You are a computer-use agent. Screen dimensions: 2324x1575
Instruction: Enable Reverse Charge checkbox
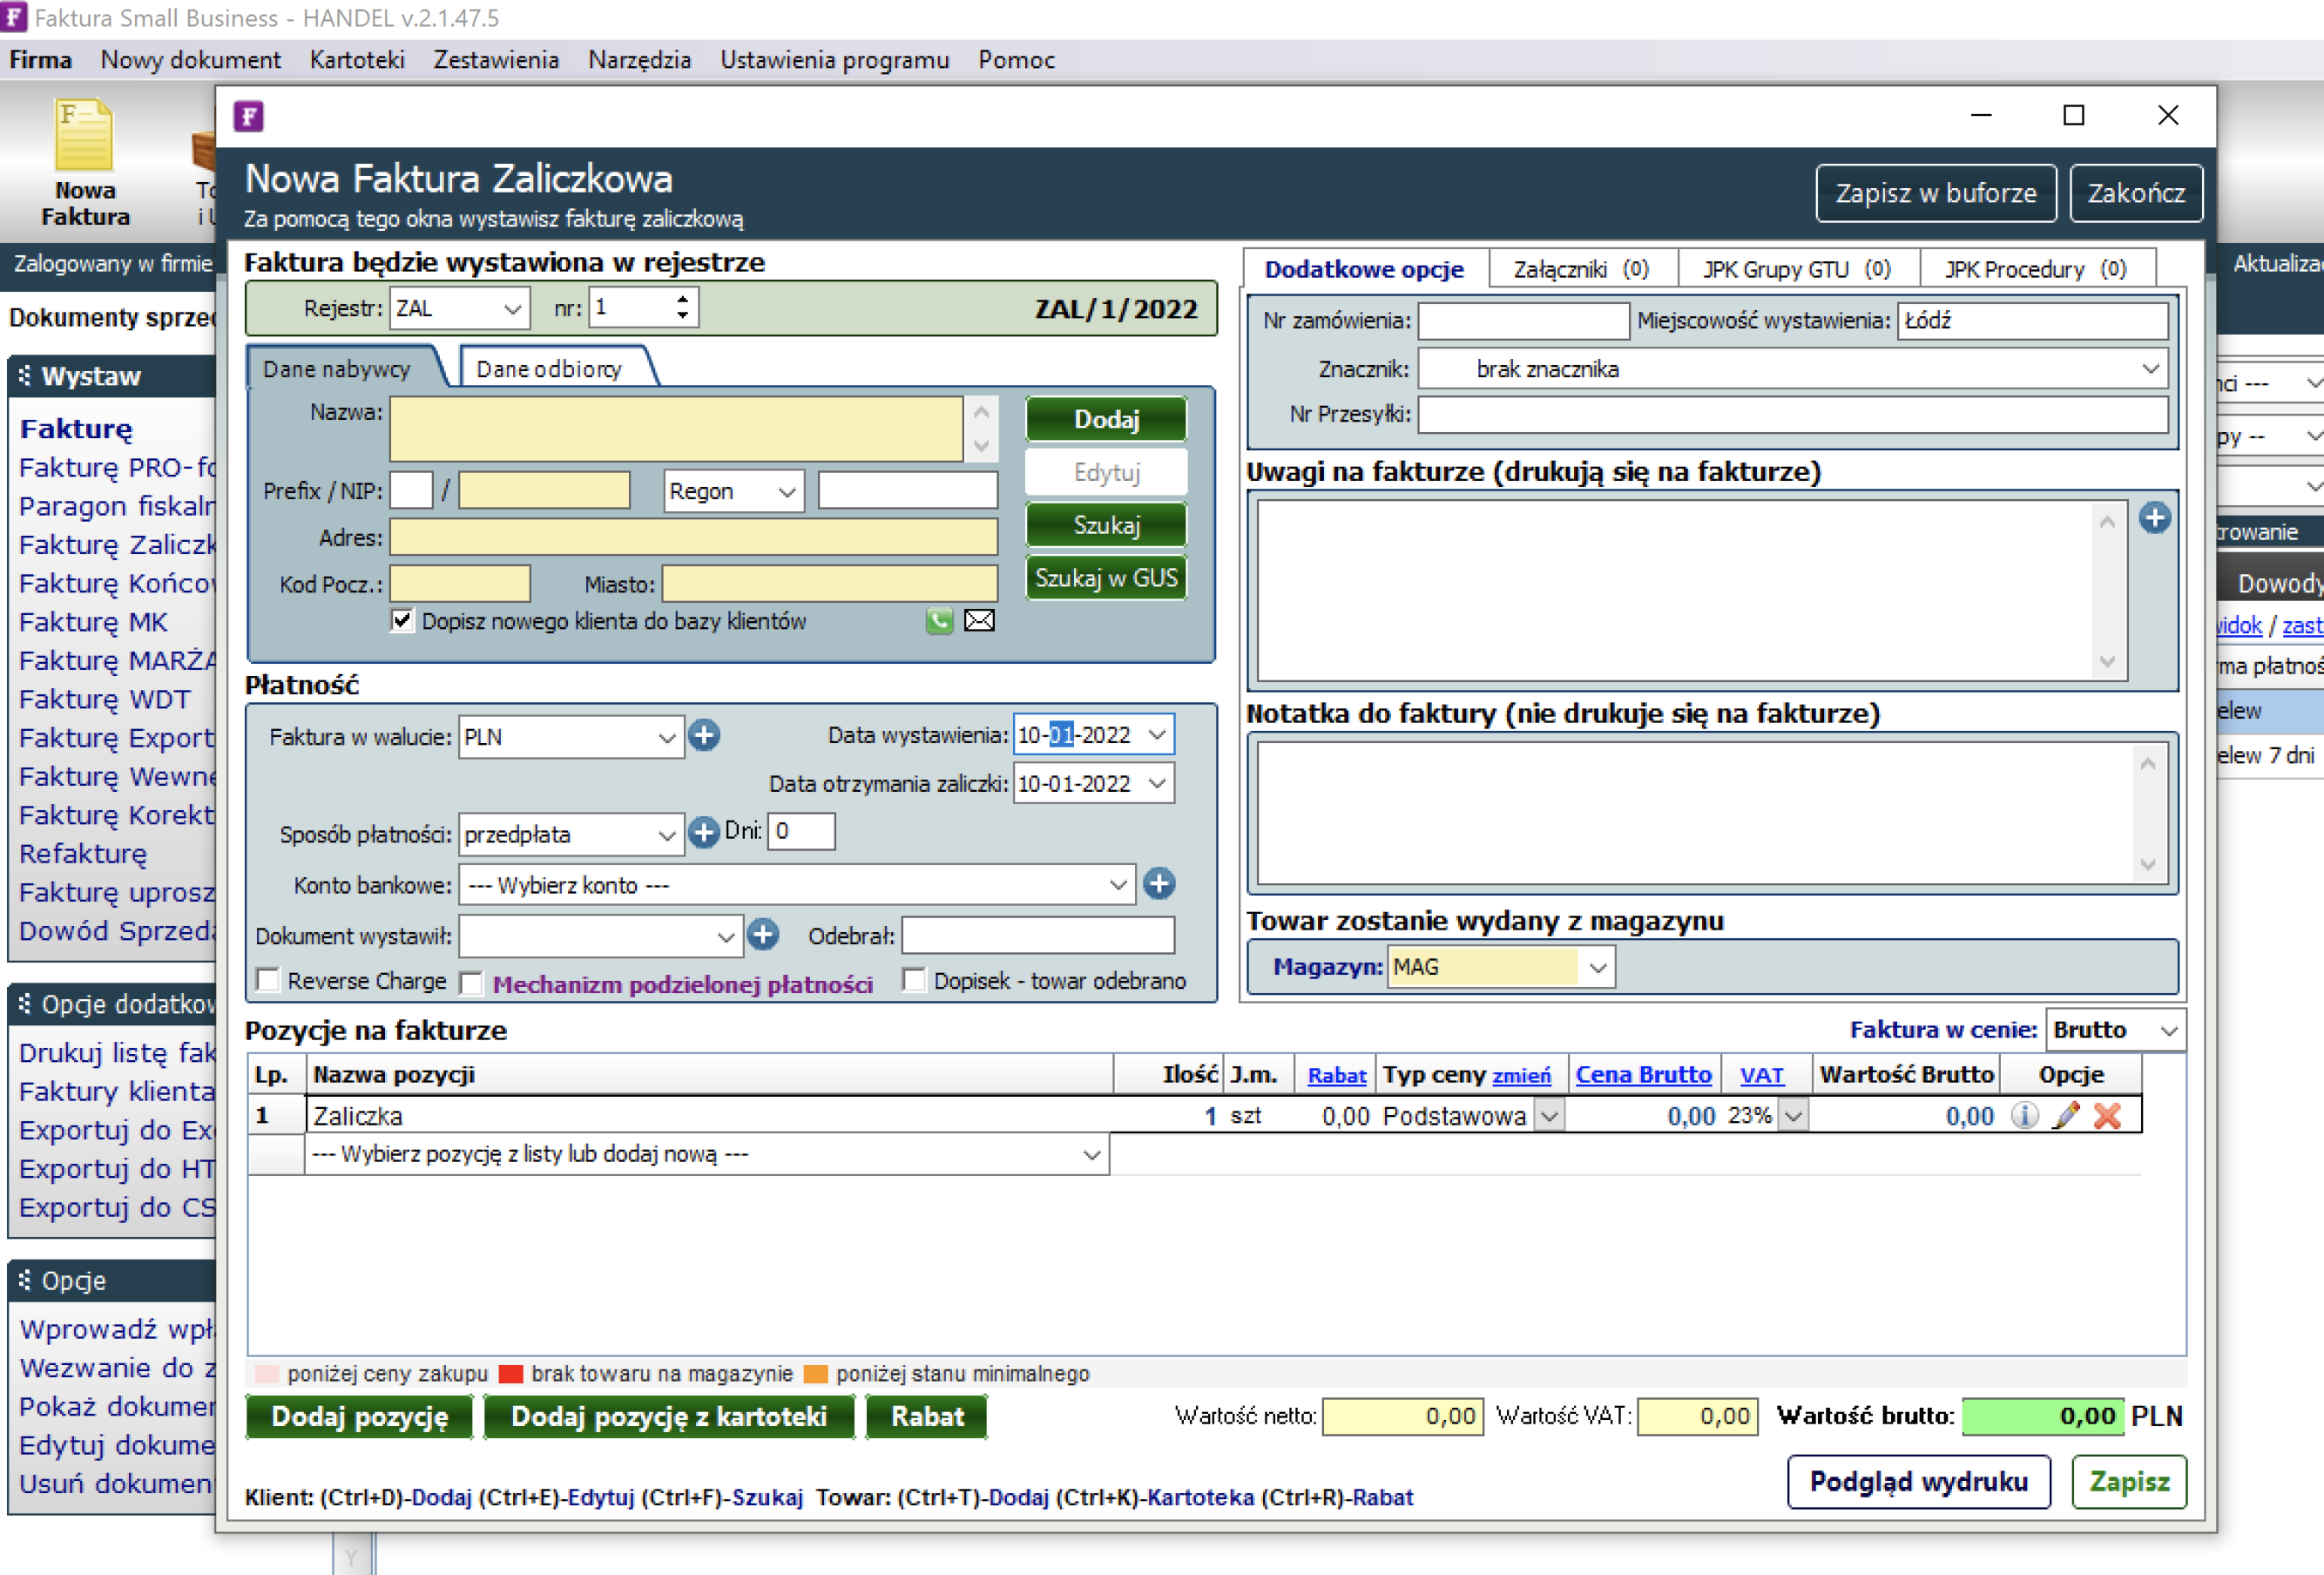pyautogui.click(x=268, y=981)
